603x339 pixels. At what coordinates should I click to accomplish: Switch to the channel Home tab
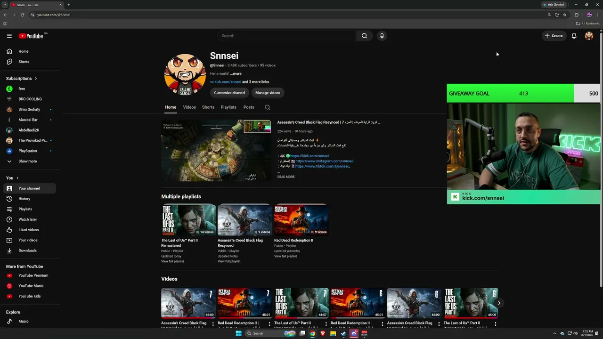[171, 107]
